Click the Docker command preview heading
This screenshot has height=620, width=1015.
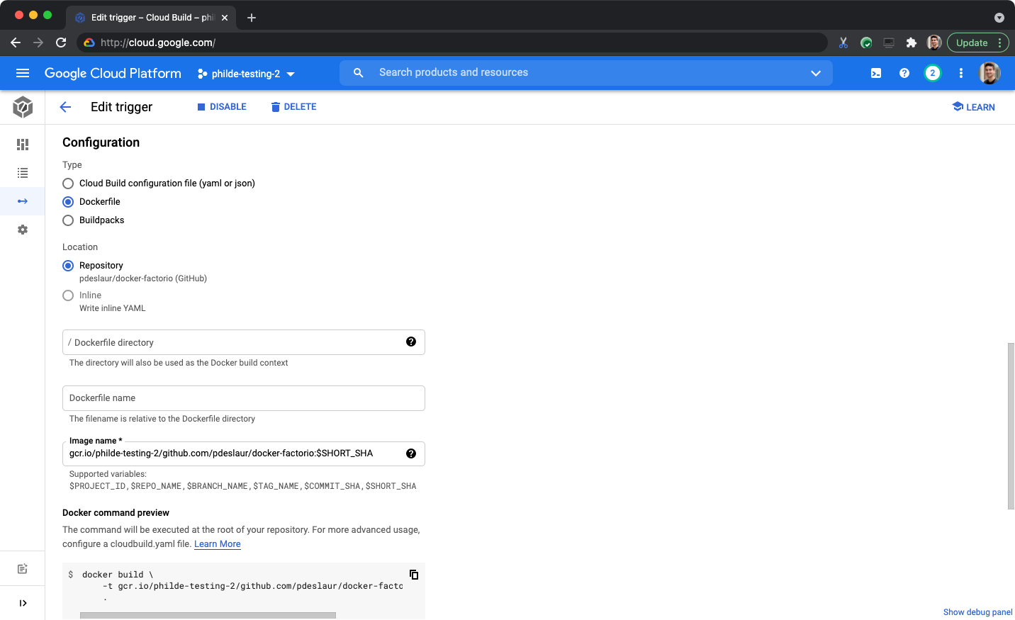116,513
